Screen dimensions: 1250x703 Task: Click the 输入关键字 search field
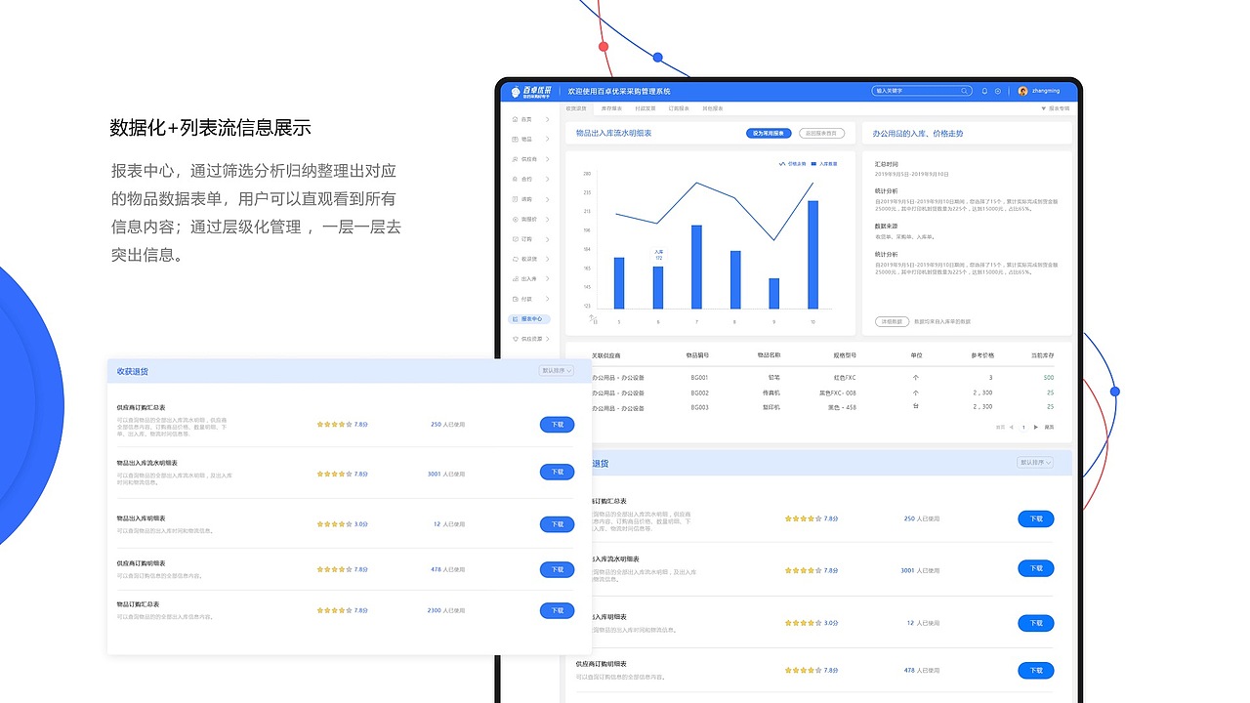coord(922,91)
